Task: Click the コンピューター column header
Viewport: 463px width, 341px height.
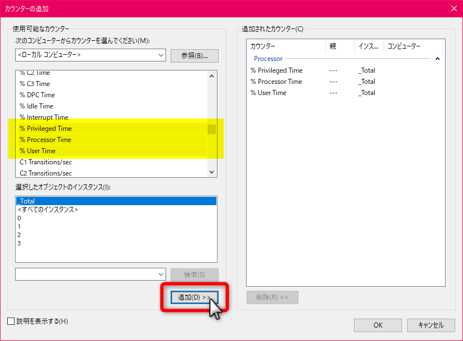Action: (413, 46)
